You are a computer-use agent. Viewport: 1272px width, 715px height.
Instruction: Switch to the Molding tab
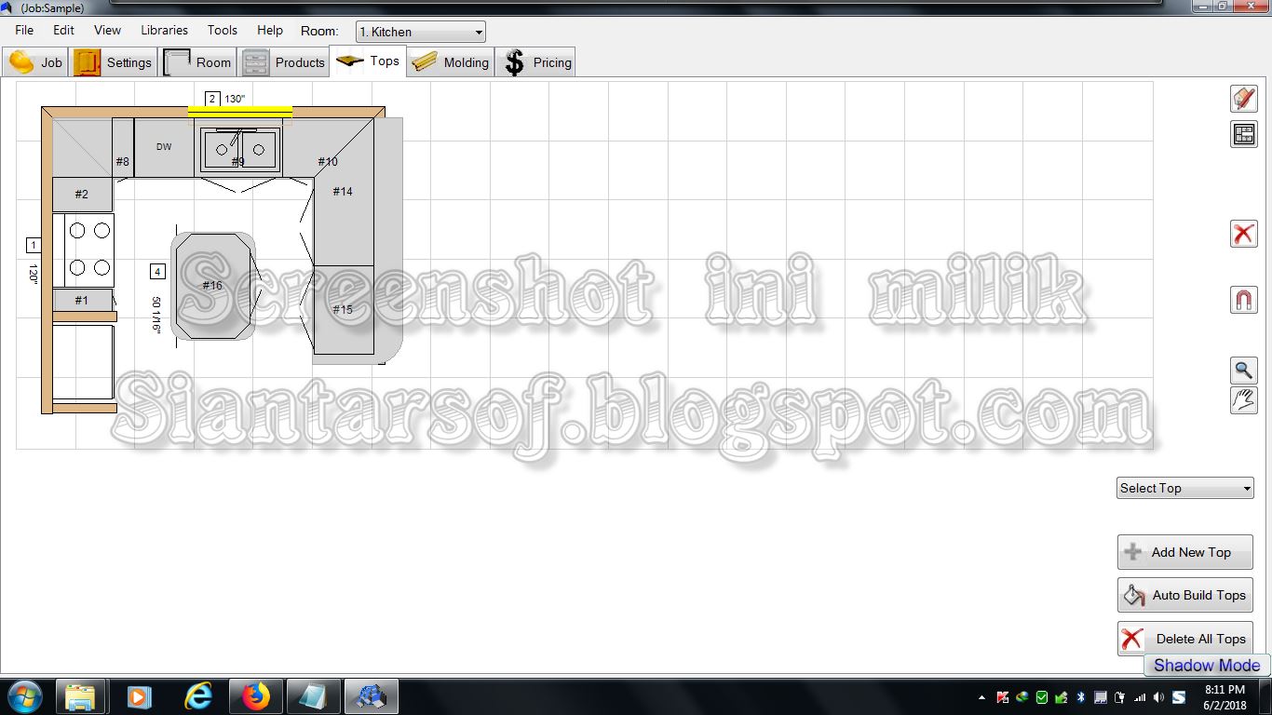[x=450, y=61]
